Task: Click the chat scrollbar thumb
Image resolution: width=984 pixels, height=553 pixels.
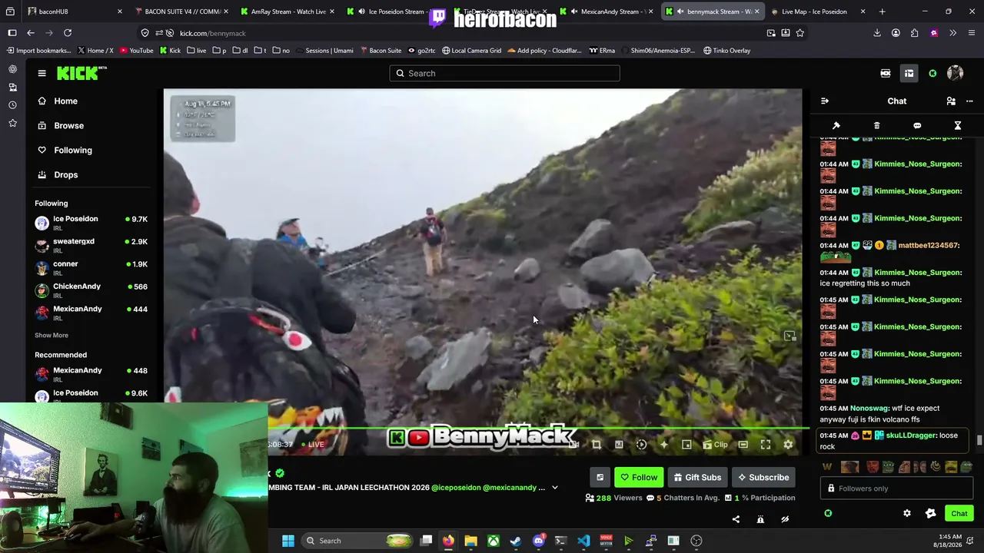Action: click(979, 440)
